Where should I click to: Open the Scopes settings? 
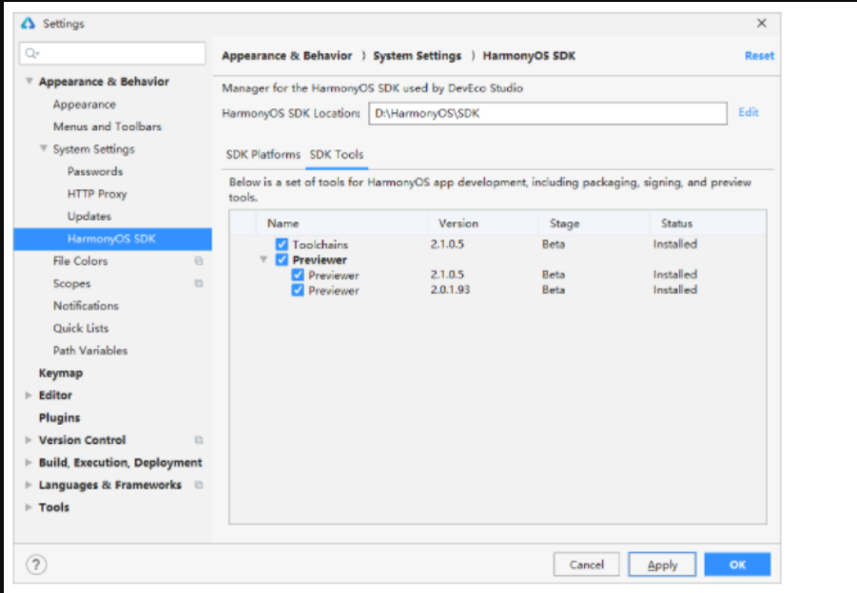tap(71, 283)
